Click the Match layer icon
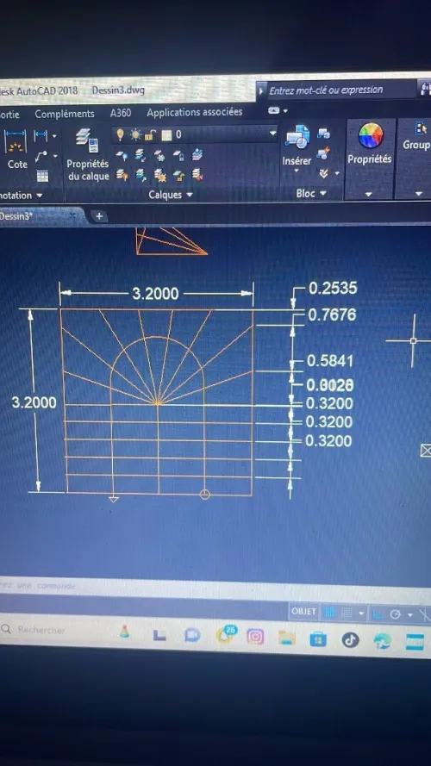The width and height of the screenshot is (431, 766). 197,174
